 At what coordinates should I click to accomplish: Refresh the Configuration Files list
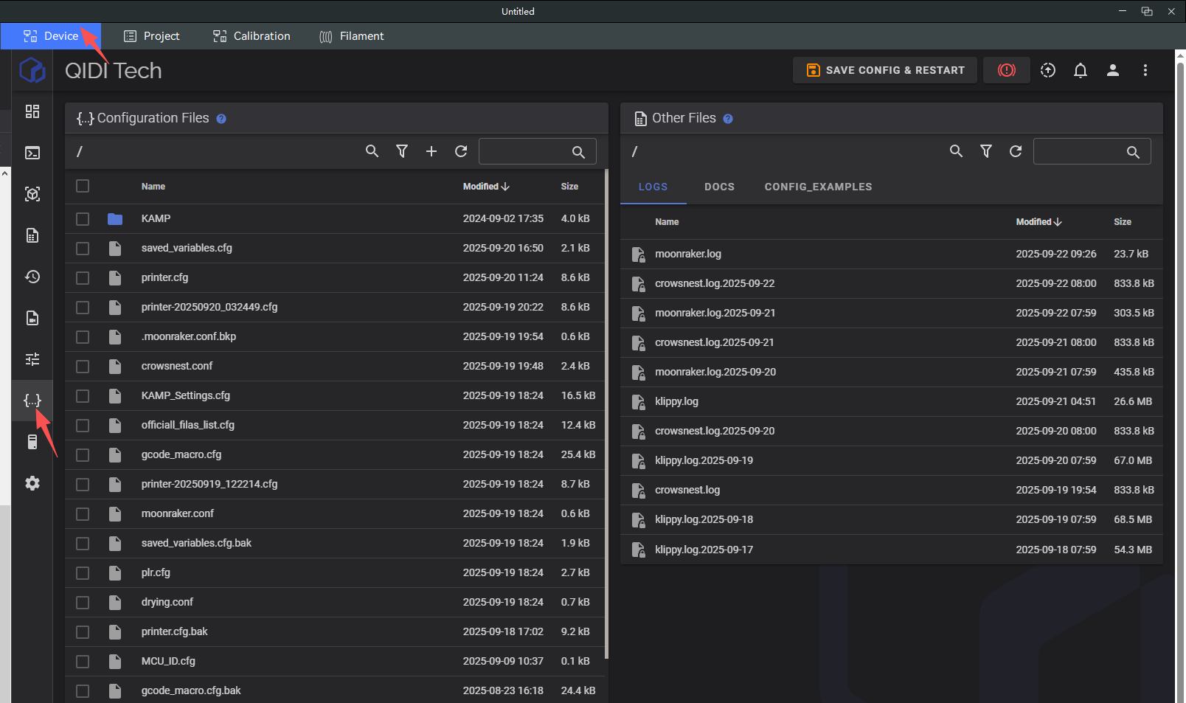(x=461, y=151)
